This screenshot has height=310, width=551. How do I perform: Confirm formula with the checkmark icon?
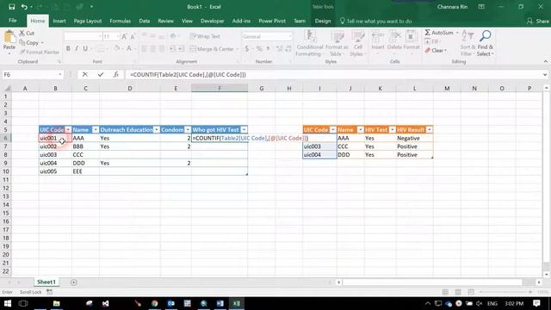tap(101, 75)
